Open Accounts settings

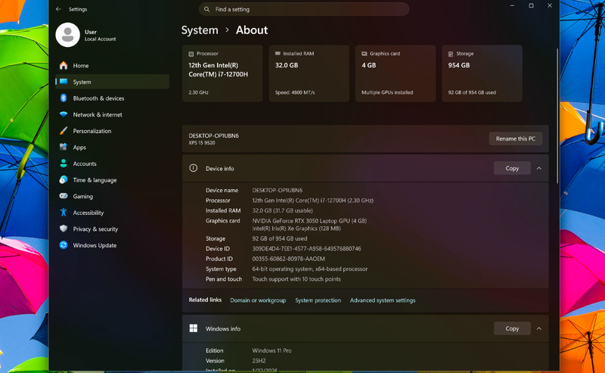[112, 163]
